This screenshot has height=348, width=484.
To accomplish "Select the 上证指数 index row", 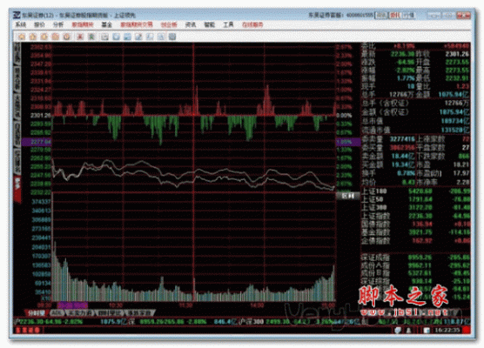I will click(x=415, y=216).
